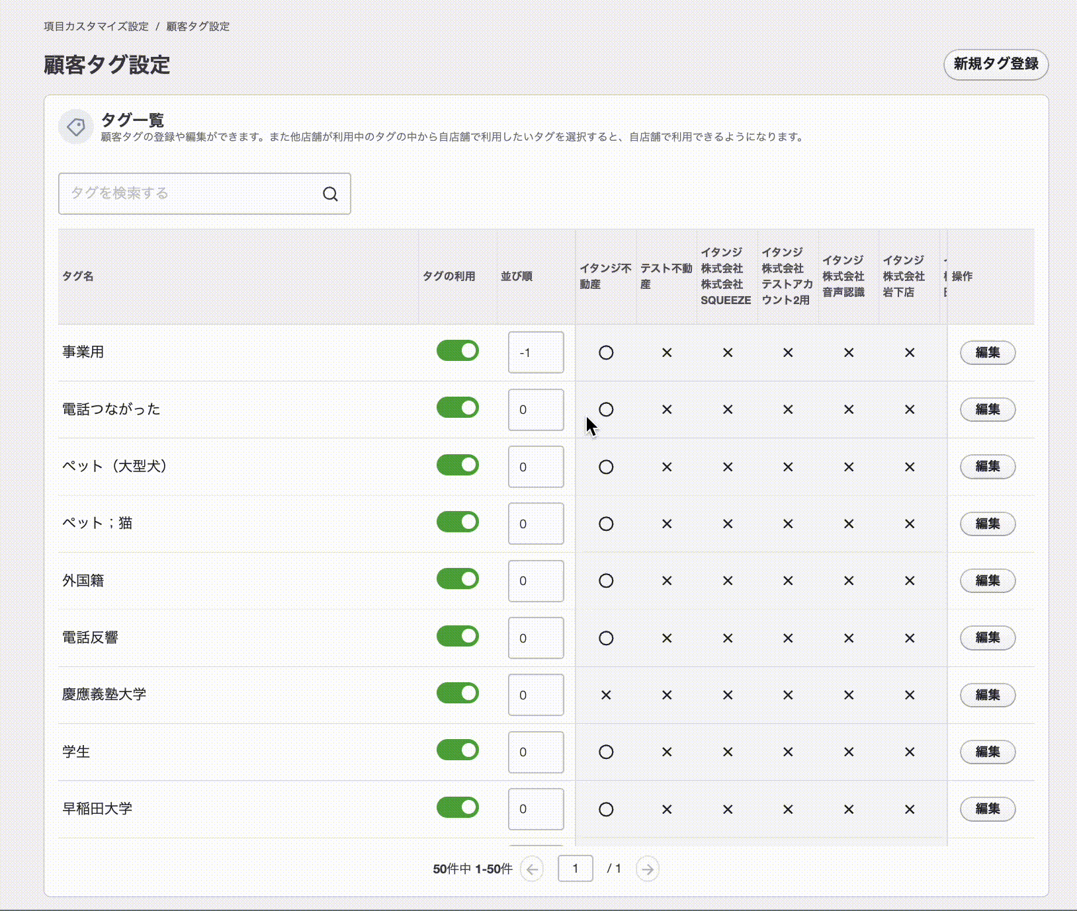Screen dimensions: 1077x911
Task: Click the 事業用 tag name
Action: (83, 352)
